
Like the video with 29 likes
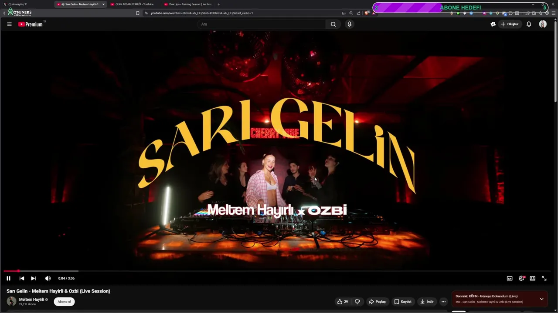point(342,302)
